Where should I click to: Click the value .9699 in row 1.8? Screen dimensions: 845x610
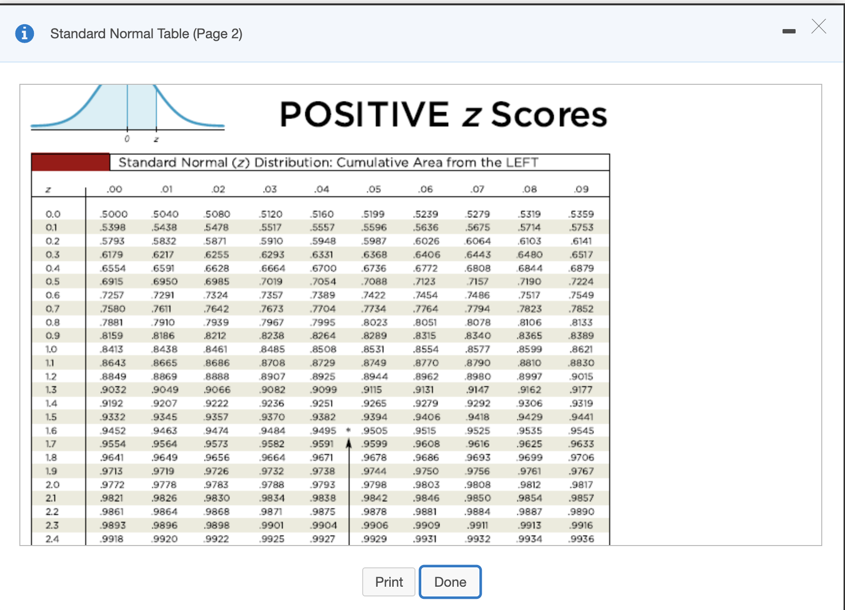click(x=530, y=457)
